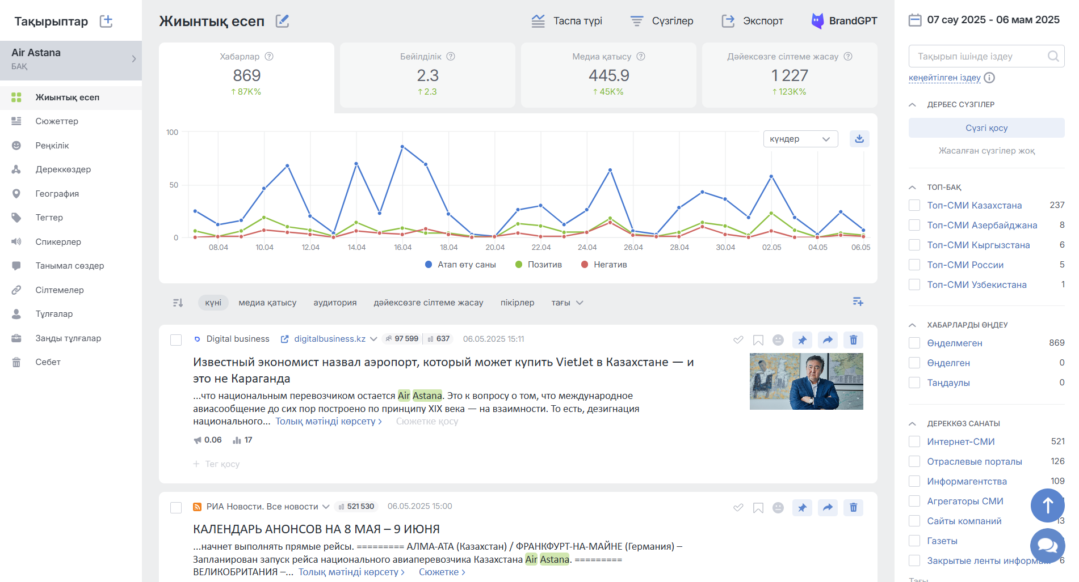Tick the Интернет-СМИ source type checkbox
The height and width of the screenshot is (582, 1079).
(x=914, y=441)
